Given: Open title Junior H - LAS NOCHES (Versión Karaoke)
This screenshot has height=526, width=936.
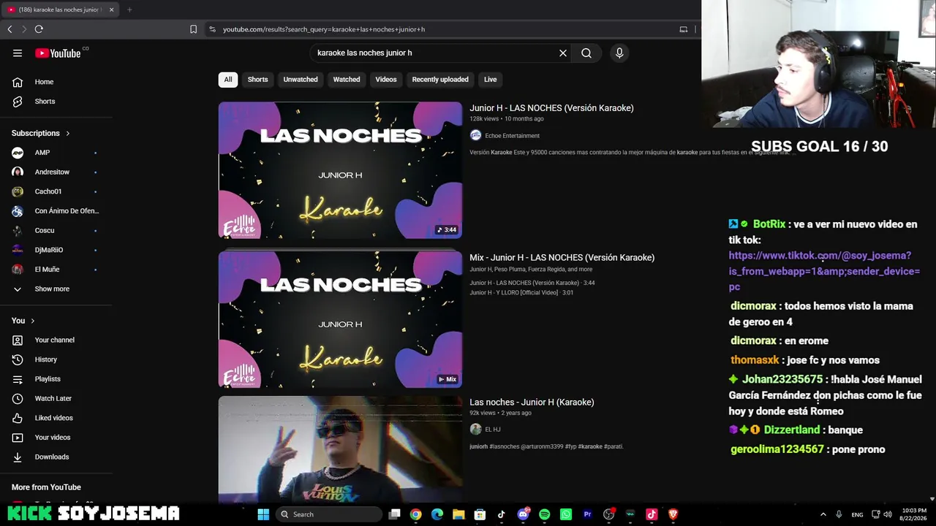Looking at the screenshot, I should (x=551, y=108).
